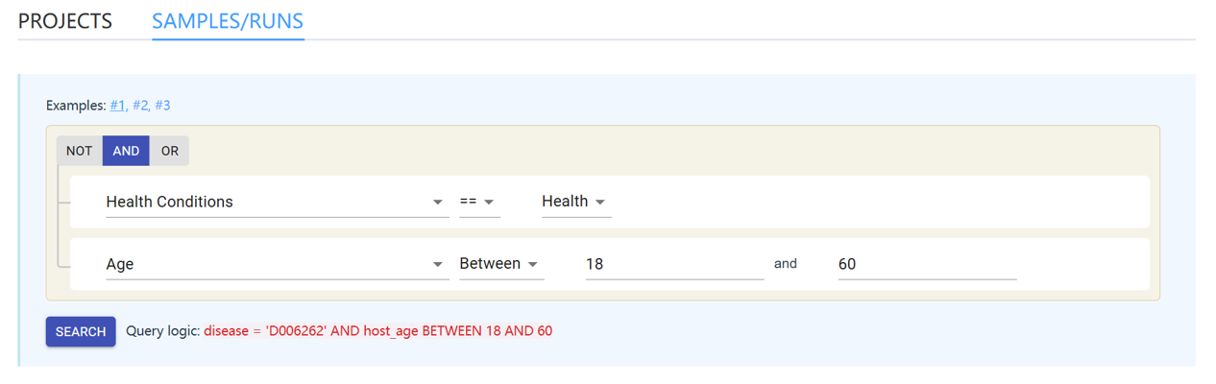
Task: Click the red query logic expression text
Action: pyautogui.click(x=377, y=331)
